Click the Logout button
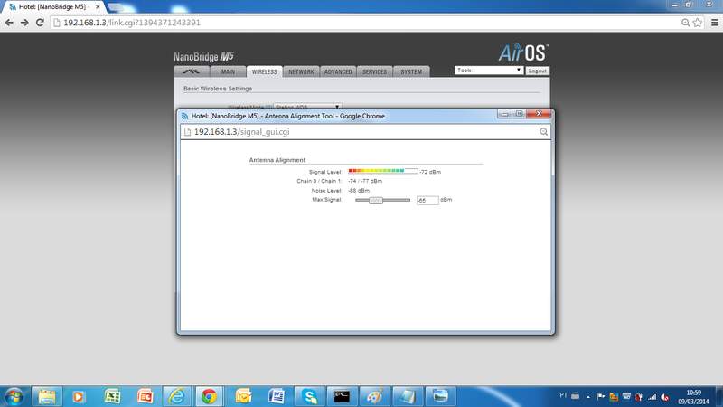This screenshot has height=407, width=723. pyautogui.click(x=537, y=71)
